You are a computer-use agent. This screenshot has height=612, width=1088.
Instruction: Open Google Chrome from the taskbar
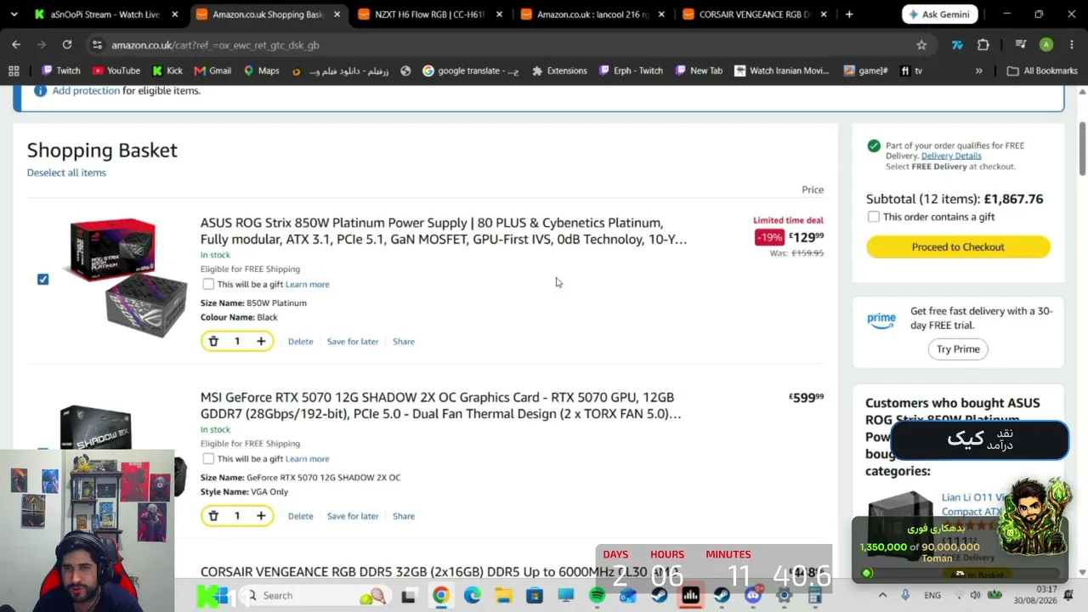click(x=440, y=595)
